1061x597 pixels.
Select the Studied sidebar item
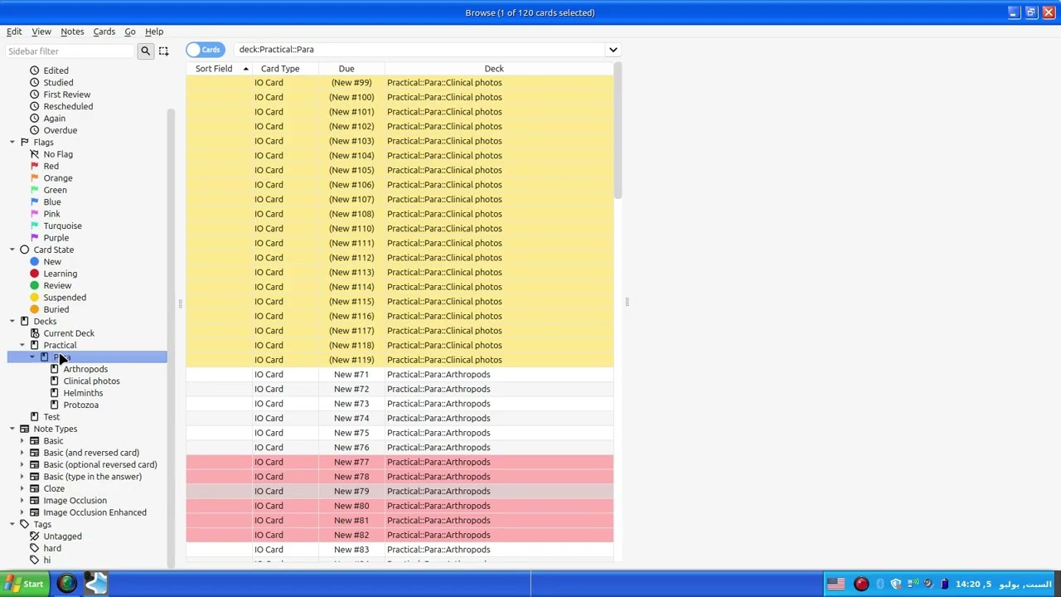(x=58, y=83)
